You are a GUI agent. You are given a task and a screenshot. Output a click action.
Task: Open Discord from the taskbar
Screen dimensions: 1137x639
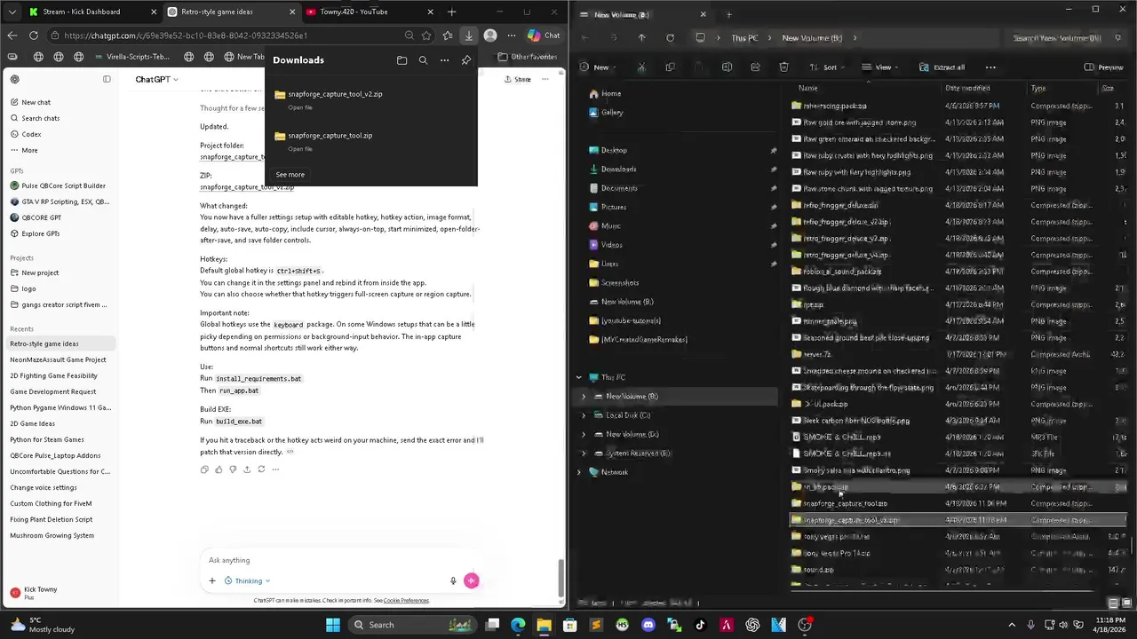[648, 625]
